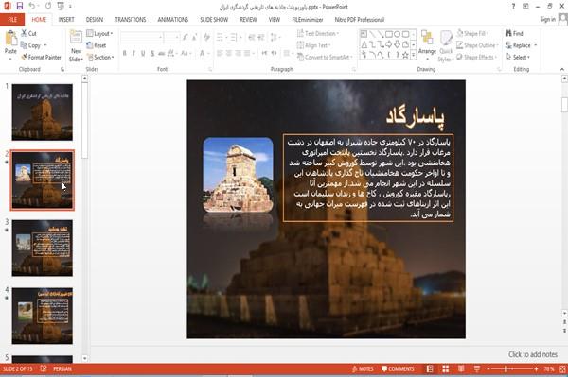Screen dimensions: 568x377
Task: Toggle Bold formatting
Action: point(125,54)
